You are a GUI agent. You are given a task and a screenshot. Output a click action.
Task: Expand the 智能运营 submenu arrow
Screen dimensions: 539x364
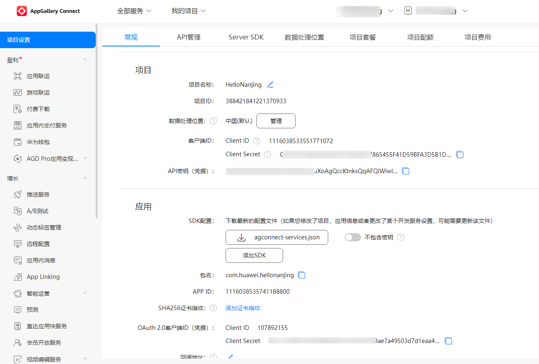click(85, 293)
